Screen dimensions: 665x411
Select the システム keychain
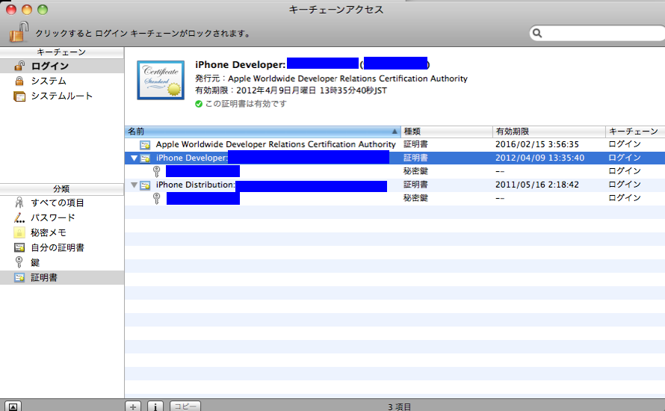(62, 81)
